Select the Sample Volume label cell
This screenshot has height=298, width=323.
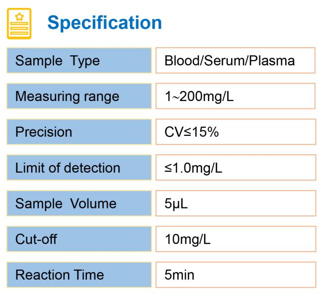point(80,203)
